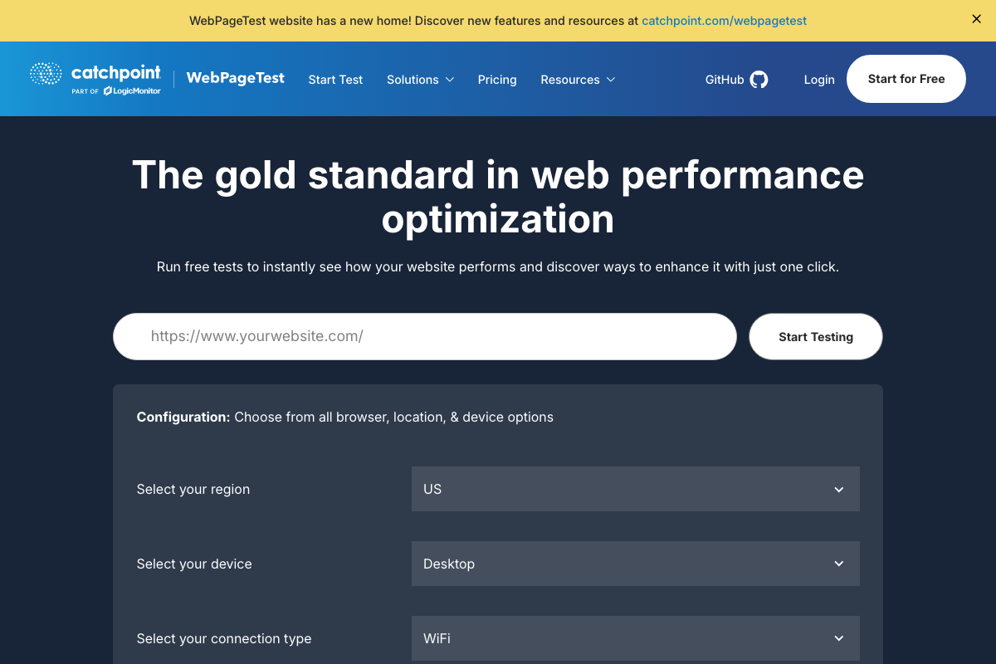
Task: Open the catchpoint.com/webpagetest link
Action: tap(724, 21)
